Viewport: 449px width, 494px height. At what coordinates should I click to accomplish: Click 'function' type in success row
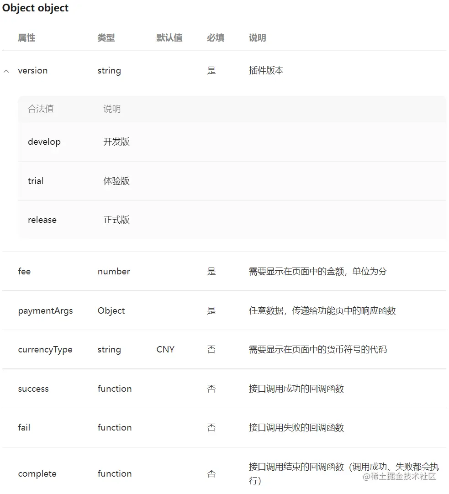pos(115,389)
